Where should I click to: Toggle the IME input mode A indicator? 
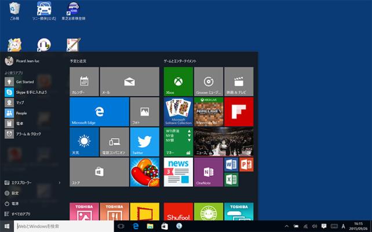point(343,226)
